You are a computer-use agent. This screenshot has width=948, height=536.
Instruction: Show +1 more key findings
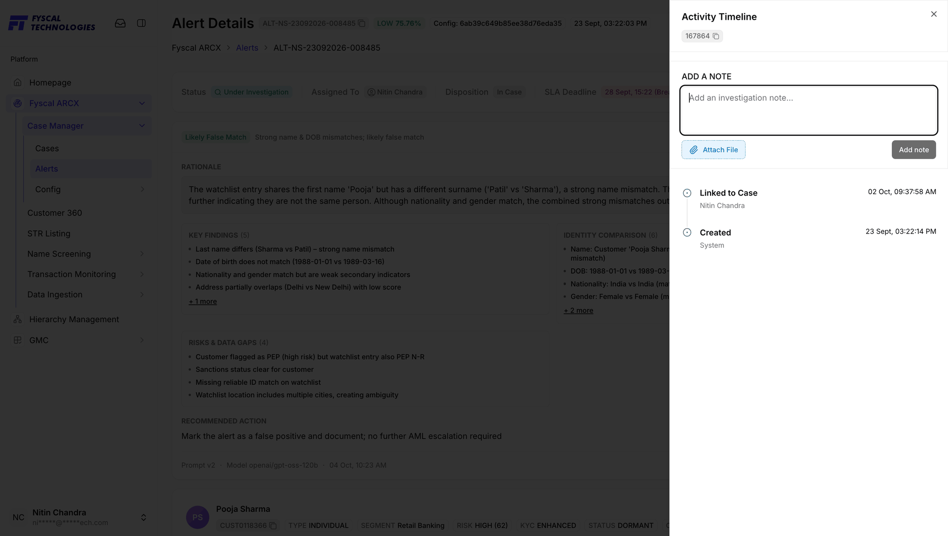tap(202, 301)
